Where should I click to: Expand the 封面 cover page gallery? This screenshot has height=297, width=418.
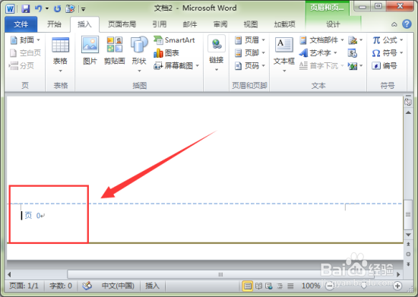[25, 40]
